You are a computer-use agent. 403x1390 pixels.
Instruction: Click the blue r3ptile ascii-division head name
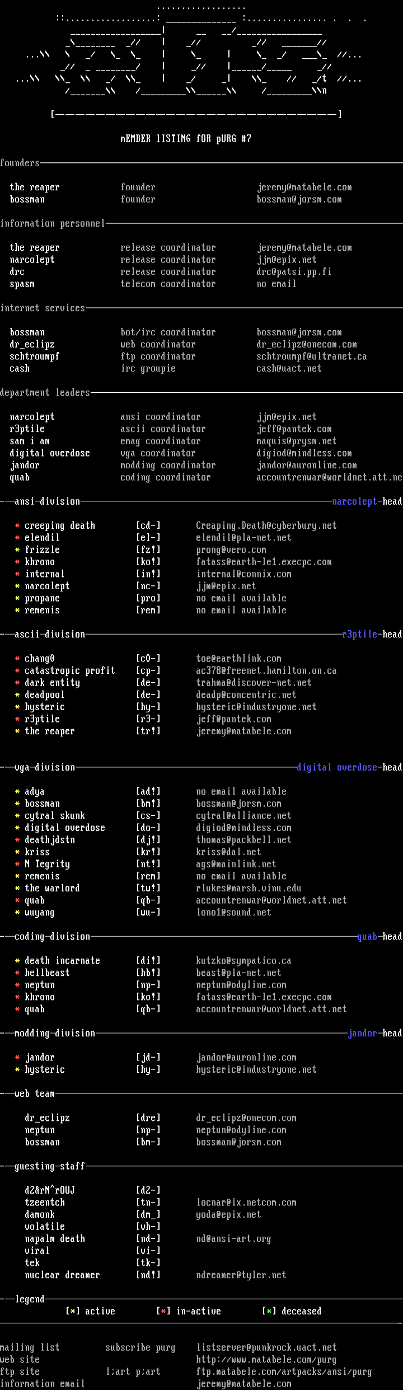point(359,634)
